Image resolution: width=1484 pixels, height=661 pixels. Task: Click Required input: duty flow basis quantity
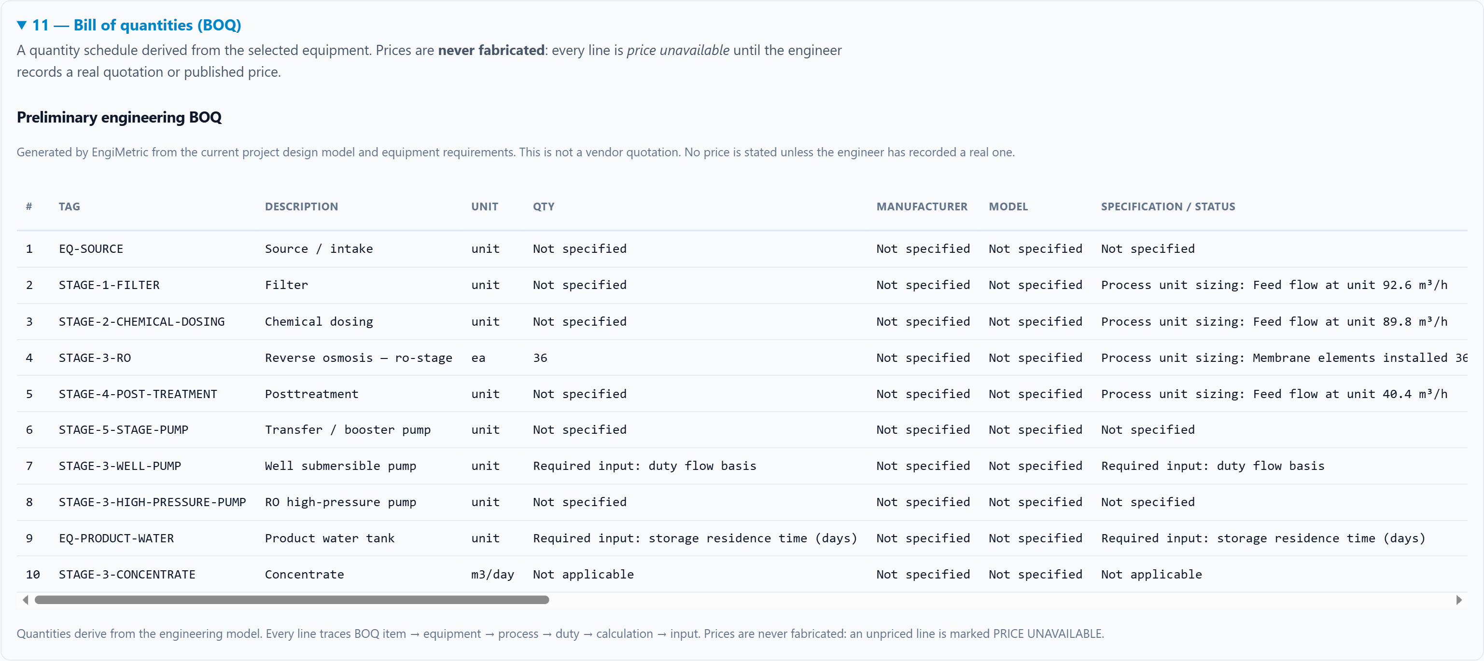click(644, 466)
